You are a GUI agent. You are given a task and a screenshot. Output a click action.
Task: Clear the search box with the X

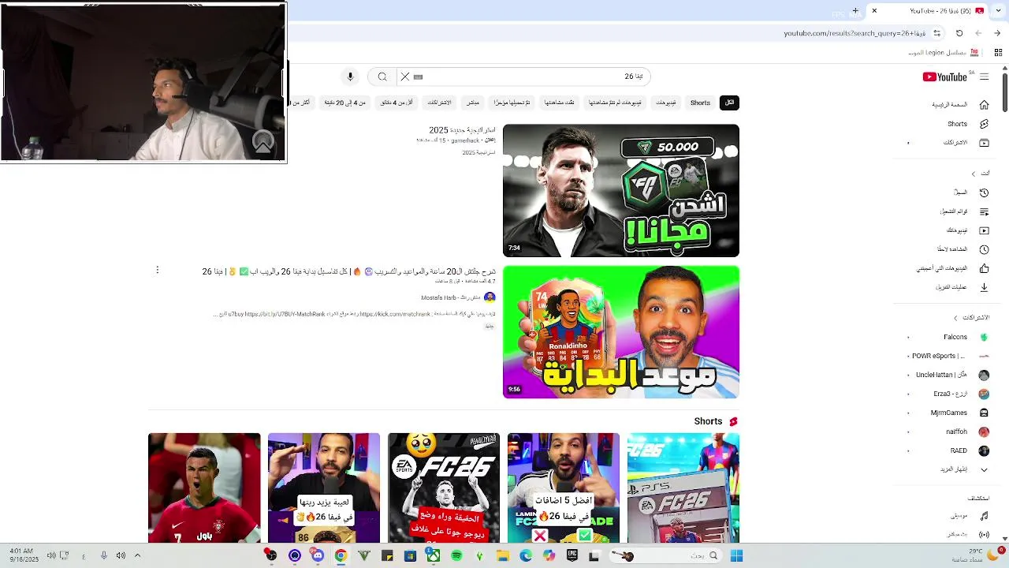click(405, 77)
